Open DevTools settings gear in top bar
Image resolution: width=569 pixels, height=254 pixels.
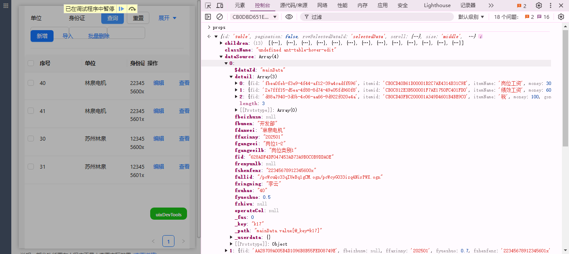(x=539, y=5)
